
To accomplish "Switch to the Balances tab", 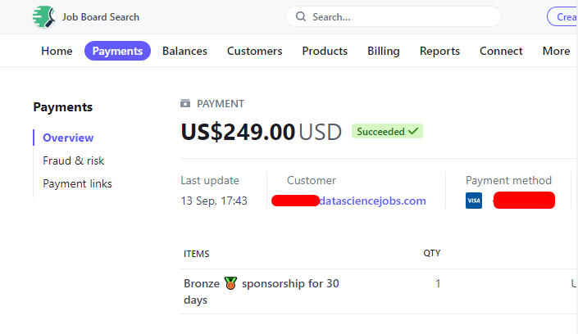I will coord(184,51).
